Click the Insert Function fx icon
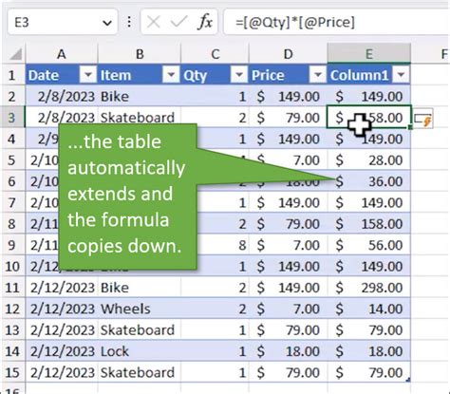 pyautogui.click(x=205, y=22)
